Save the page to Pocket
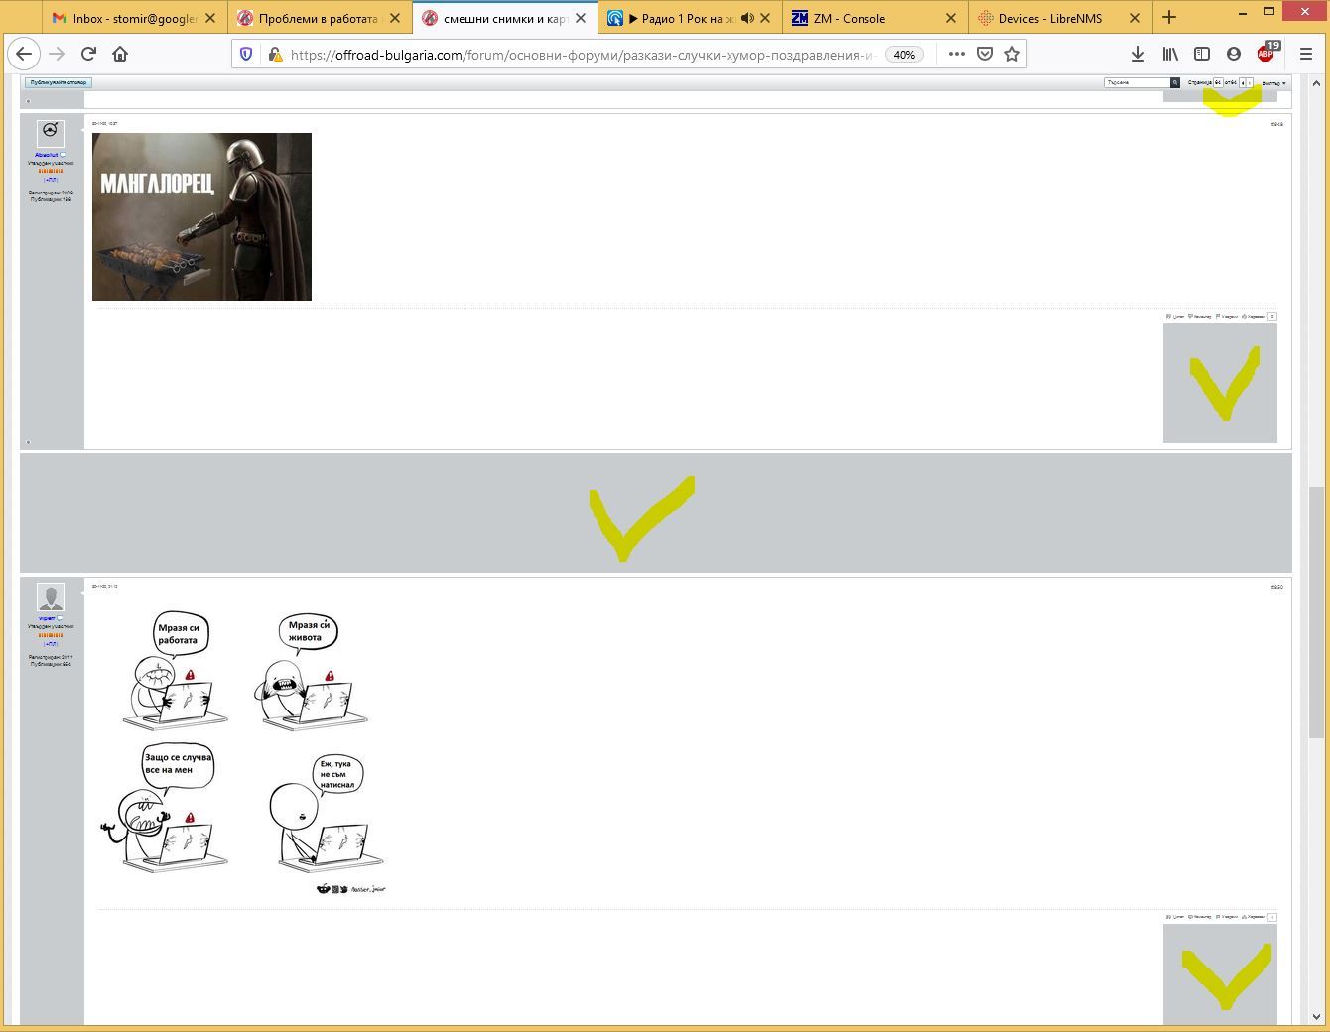Screen dimensions: 1330x1032 click(x=985, y=54)
